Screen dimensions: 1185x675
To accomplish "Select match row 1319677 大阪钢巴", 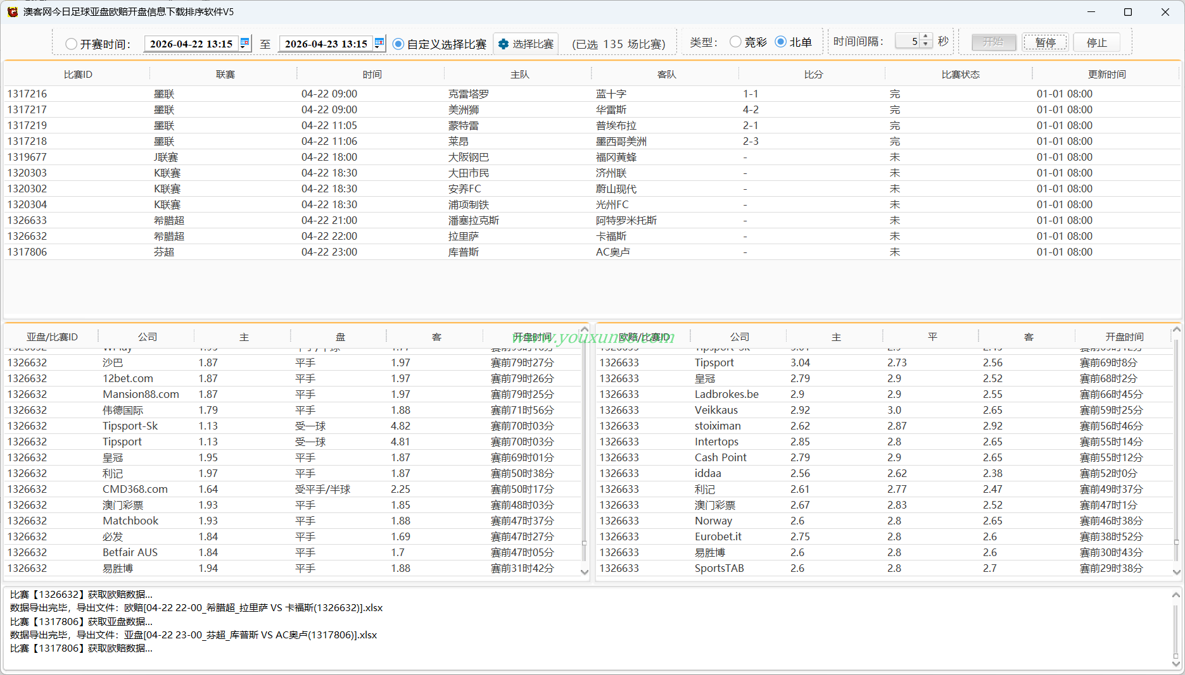I will pyautogui.click(x=592, y=157).
